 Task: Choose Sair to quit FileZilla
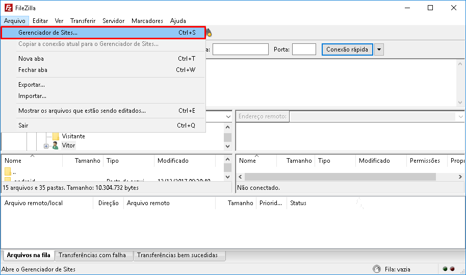pos(103,126)
